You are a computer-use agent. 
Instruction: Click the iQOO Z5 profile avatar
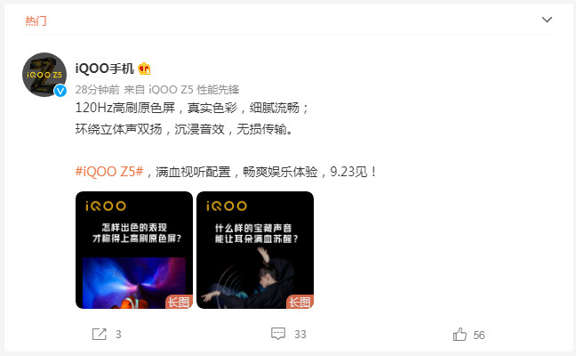click(x=44, y=75)
